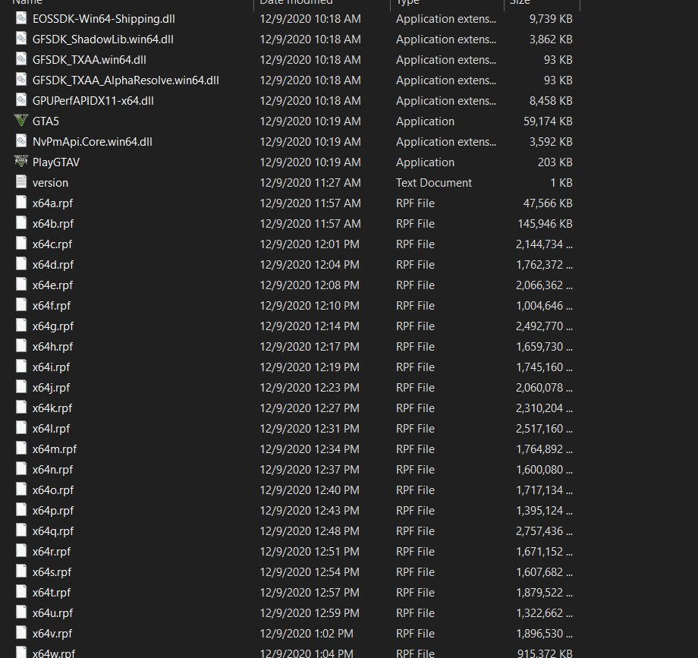Select the file name NvPmApi.Core.win64.dll
The width and height of the screenshot is (698, 658).
tap(93, 142)
